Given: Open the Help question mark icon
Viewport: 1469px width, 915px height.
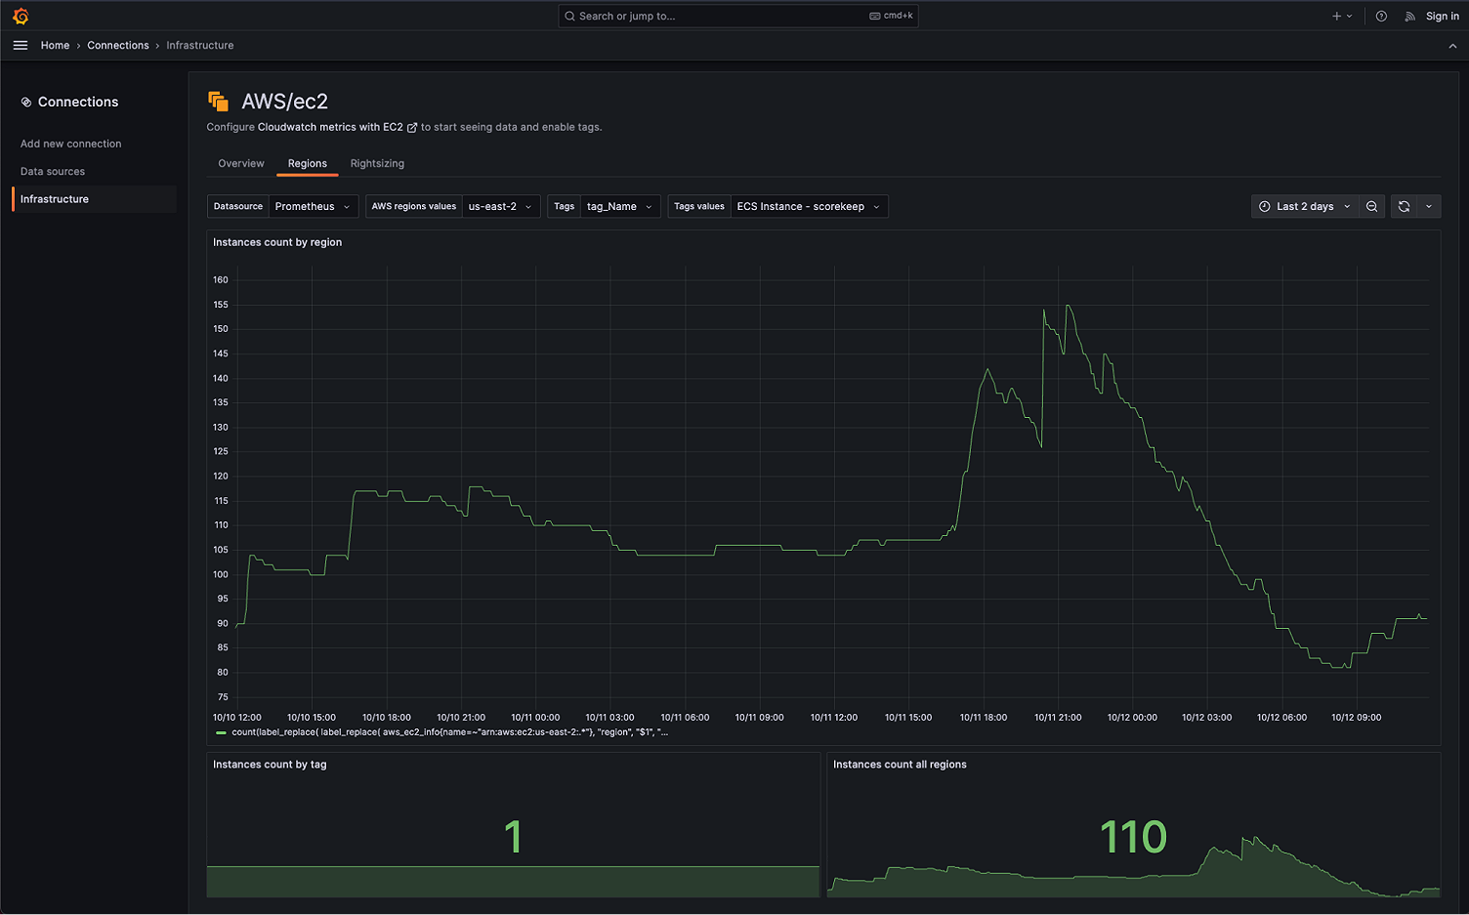Looking at the screenshot, I should tap(1380, 16).
